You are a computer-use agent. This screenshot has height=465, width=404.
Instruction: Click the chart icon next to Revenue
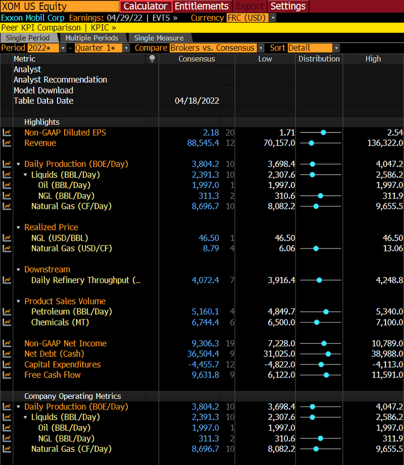(x=7, y=143)
